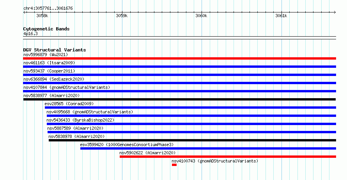Select the 4p16.3 band label
The width and height of the screenshot is (347, 180).
tap(30, 34)
